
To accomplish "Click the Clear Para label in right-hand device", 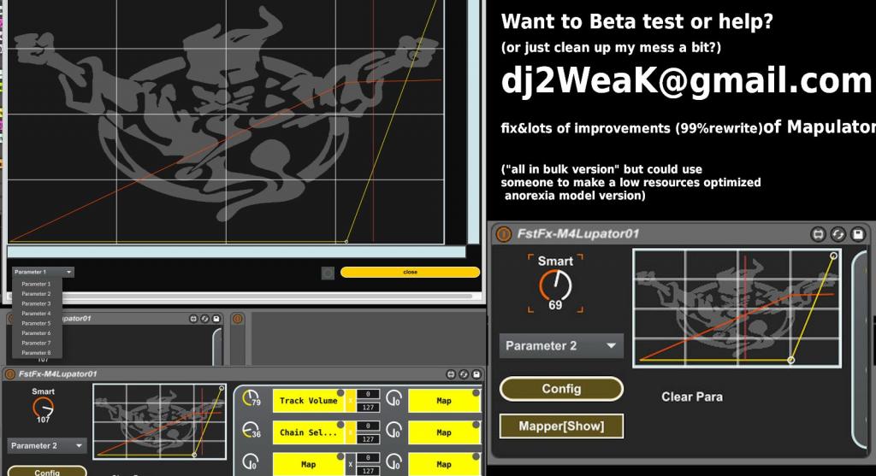I will point(692,397).
